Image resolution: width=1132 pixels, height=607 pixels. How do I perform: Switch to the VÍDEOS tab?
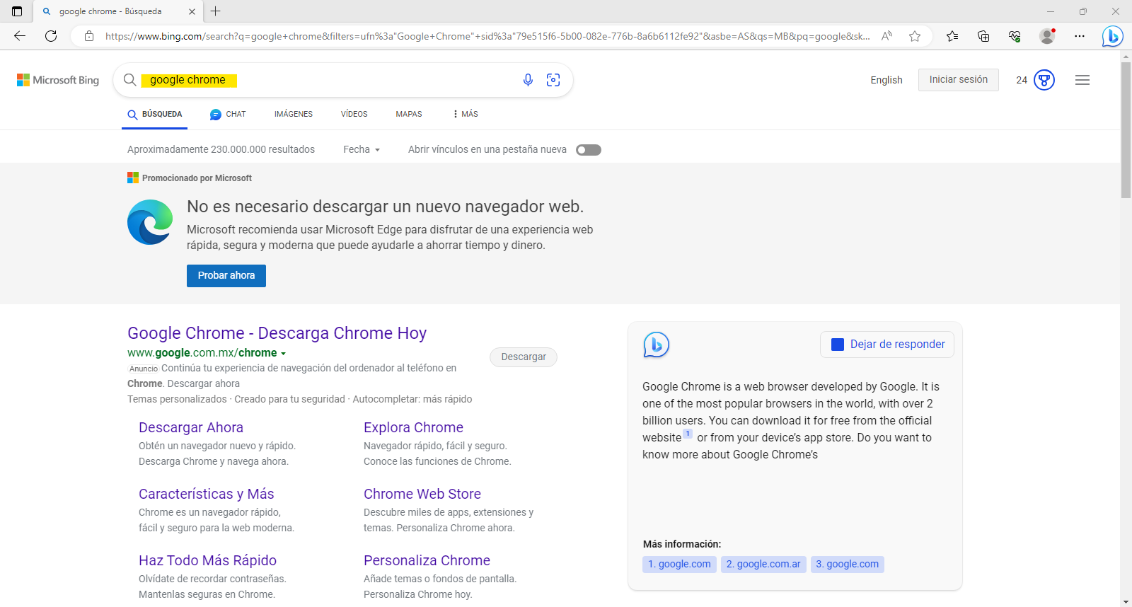pos(354,114)
